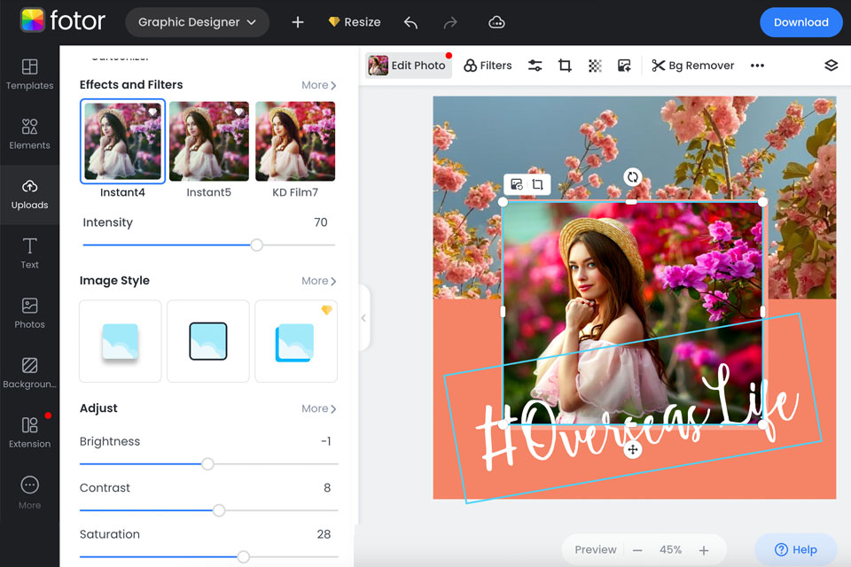Open the adjust sliders tool in toolbar
This screenshot has width=851, height=567.
coord(535,66)
